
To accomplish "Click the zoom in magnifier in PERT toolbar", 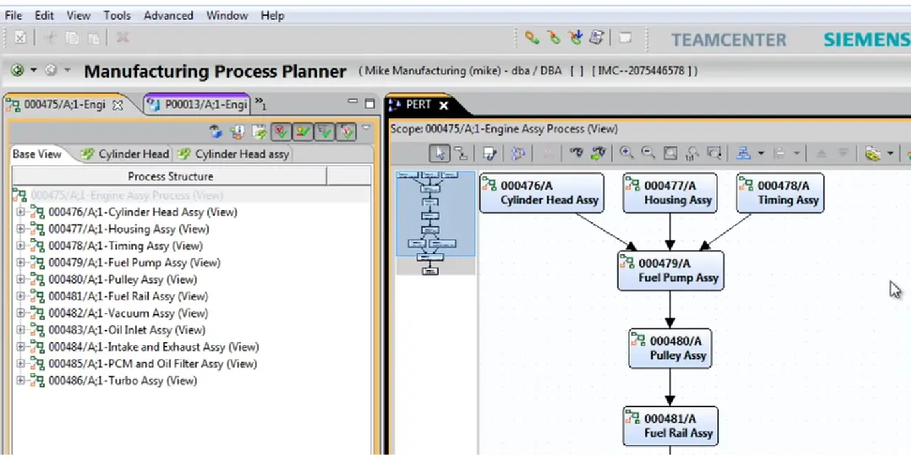I will (x=626, y=153).
